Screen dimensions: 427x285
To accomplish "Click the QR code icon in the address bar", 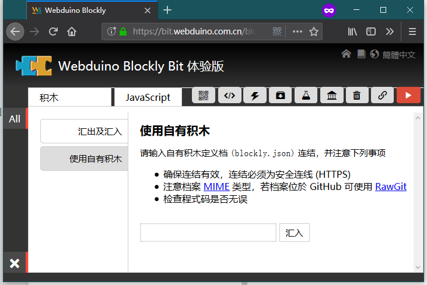I will (277, 31).
